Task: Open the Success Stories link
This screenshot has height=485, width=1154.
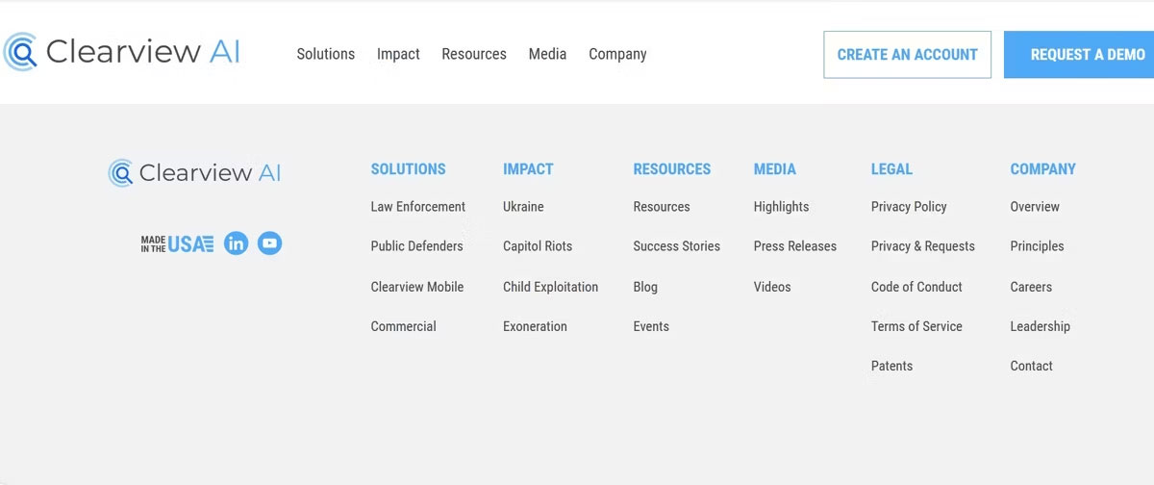Action: tap(677, 246)
